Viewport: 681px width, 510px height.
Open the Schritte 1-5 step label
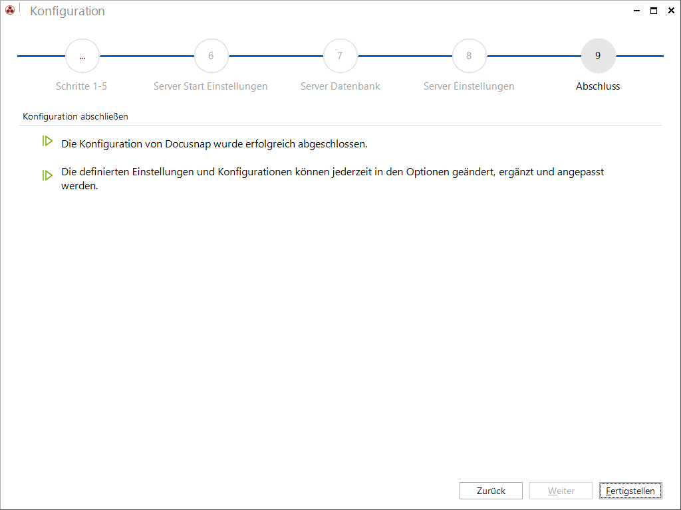81,86
